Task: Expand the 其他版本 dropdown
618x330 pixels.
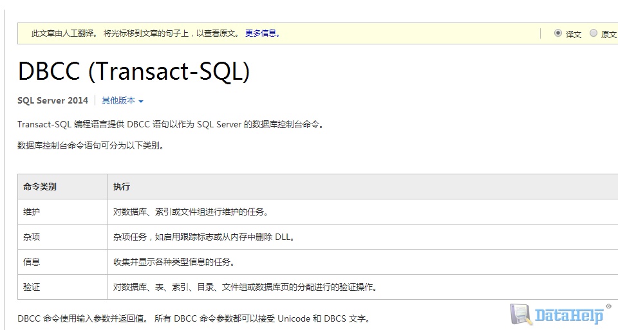Action: click(x=122, y=100)
